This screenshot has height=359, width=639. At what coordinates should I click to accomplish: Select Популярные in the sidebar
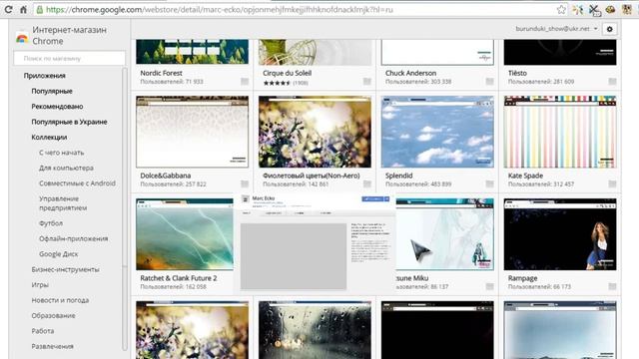(x=52, y=91)
